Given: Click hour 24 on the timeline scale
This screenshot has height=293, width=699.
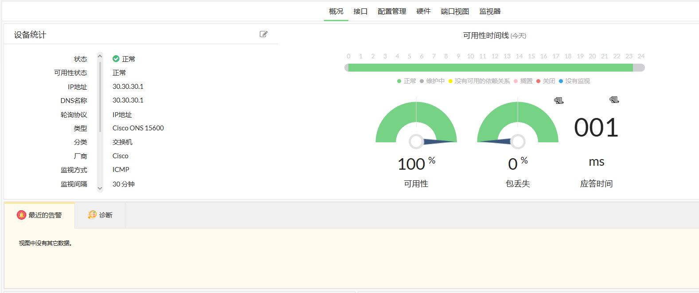Looking at the screenshot, I should (641, 56).
